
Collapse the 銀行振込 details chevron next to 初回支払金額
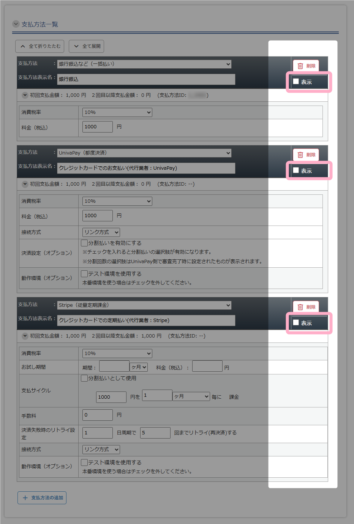pyautogui.click(x=25, y=95)
